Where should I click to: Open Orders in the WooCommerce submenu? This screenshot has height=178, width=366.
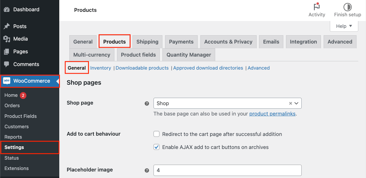(12, 105)
